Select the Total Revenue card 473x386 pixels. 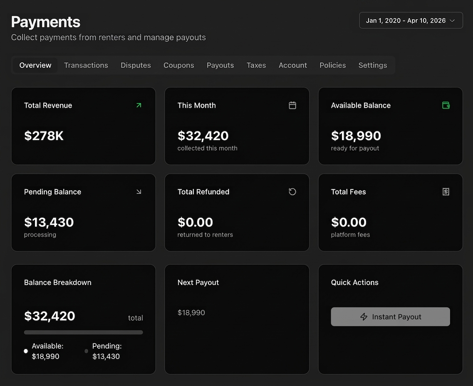pyautogui.click(x=83, y=125)
